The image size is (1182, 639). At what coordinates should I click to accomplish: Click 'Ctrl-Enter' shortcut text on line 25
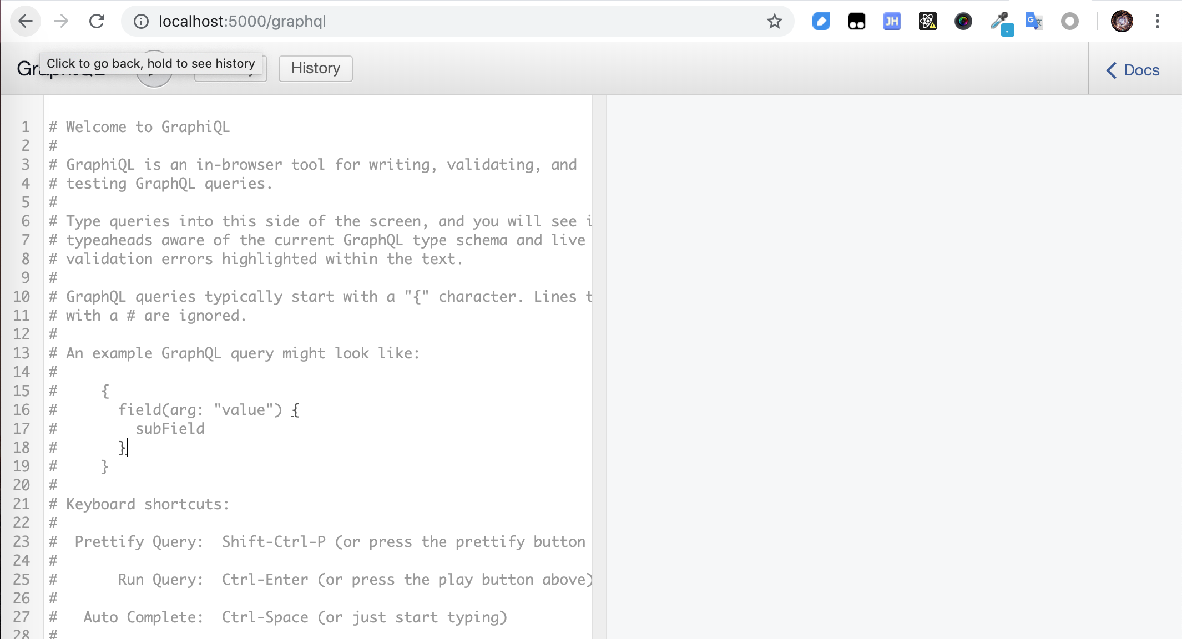265,580
